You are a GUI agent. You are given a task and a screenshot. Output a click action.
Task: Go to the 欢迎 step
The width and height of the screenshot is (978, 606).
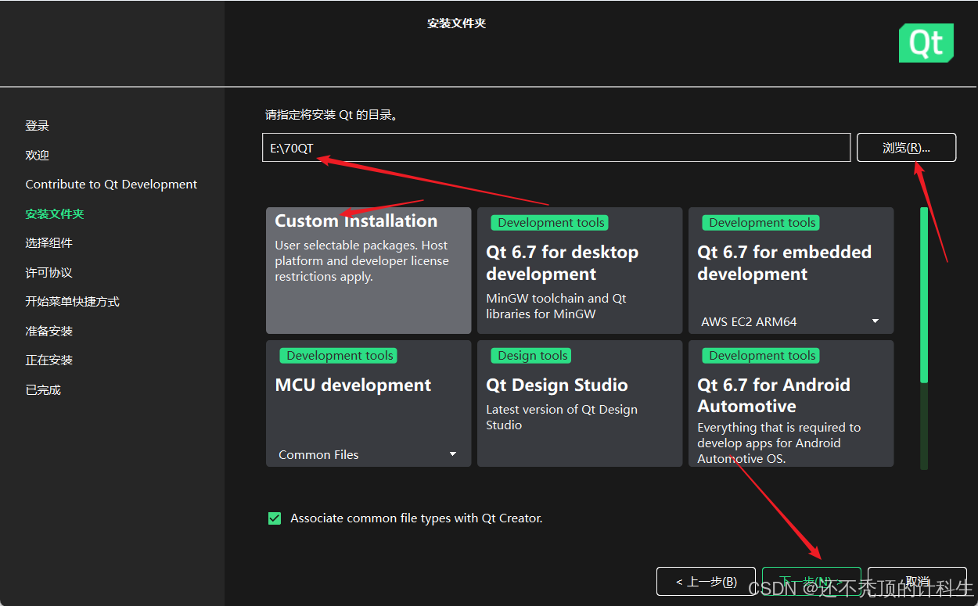pos(37,155)
